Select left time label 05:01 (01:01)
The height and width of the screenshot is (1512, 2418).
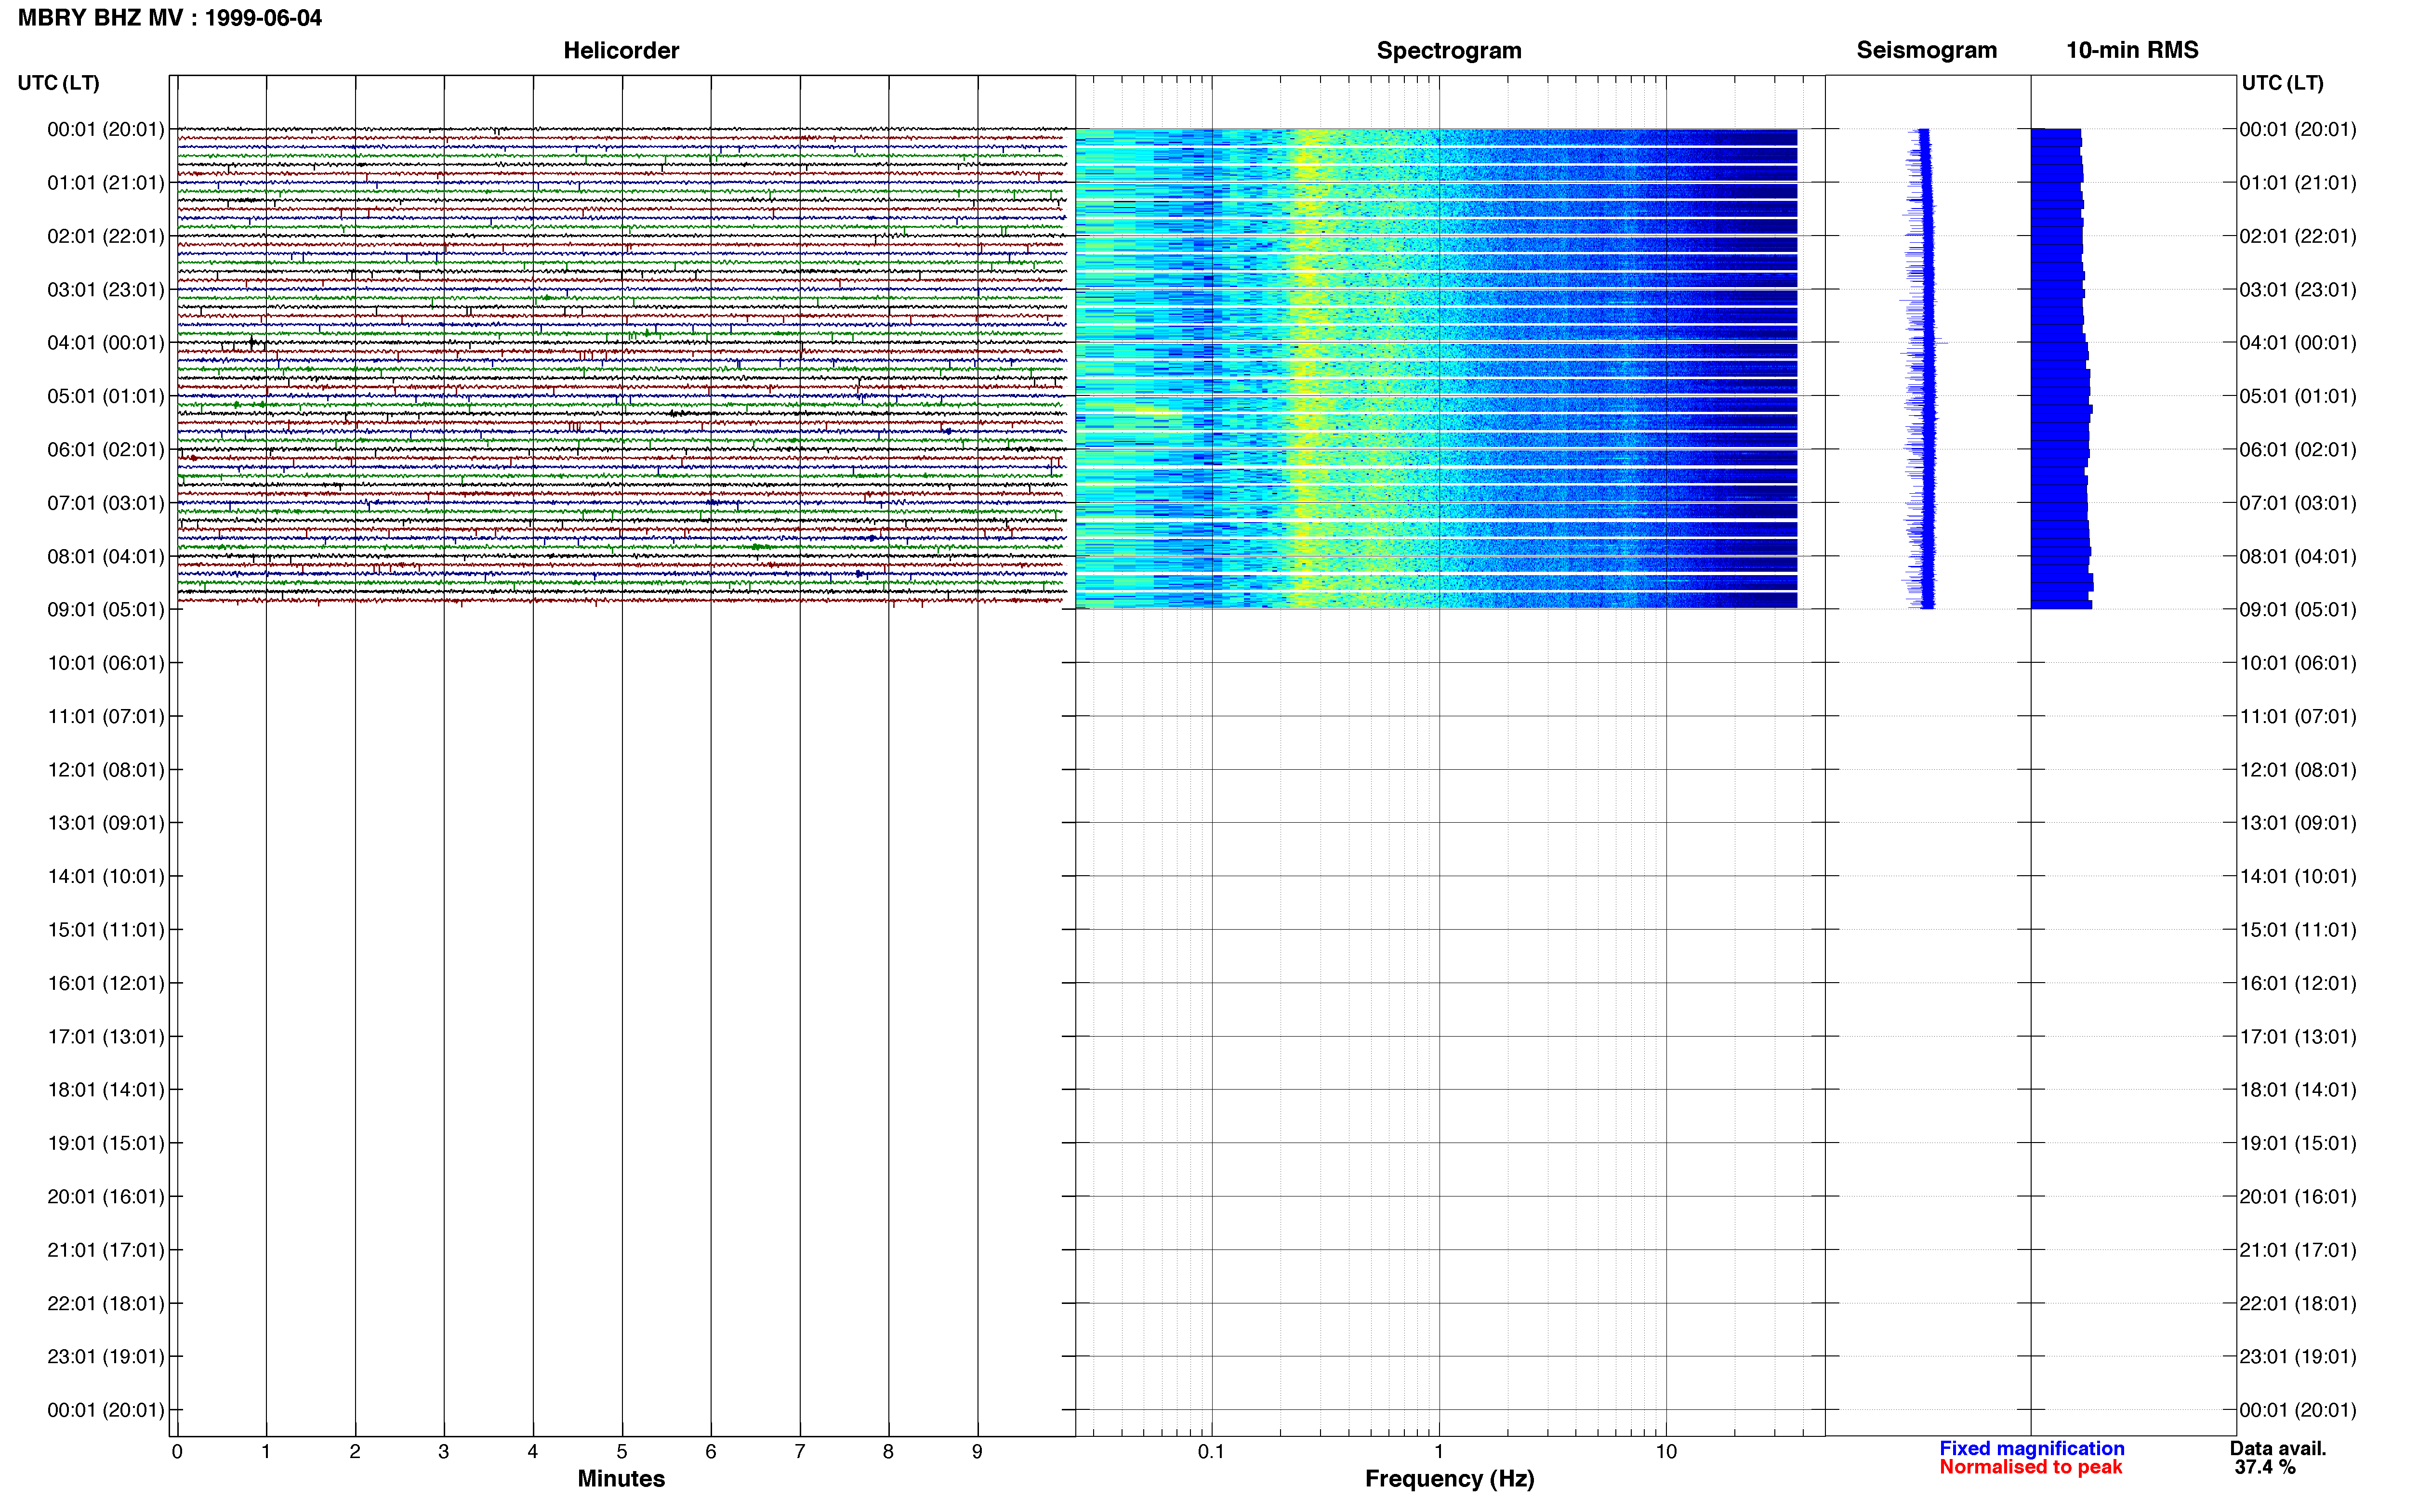pyautogui.click(x=106, y=396)
